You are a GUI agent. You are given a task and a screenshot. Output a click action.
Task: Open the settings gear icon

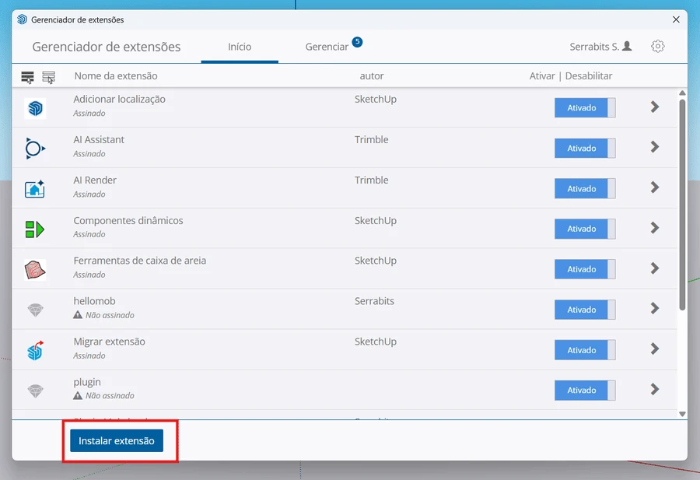(x=657, y=47)
